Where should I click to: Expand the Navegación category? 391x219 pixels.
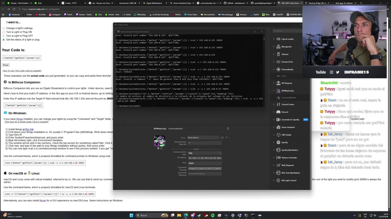coord(274,47)
